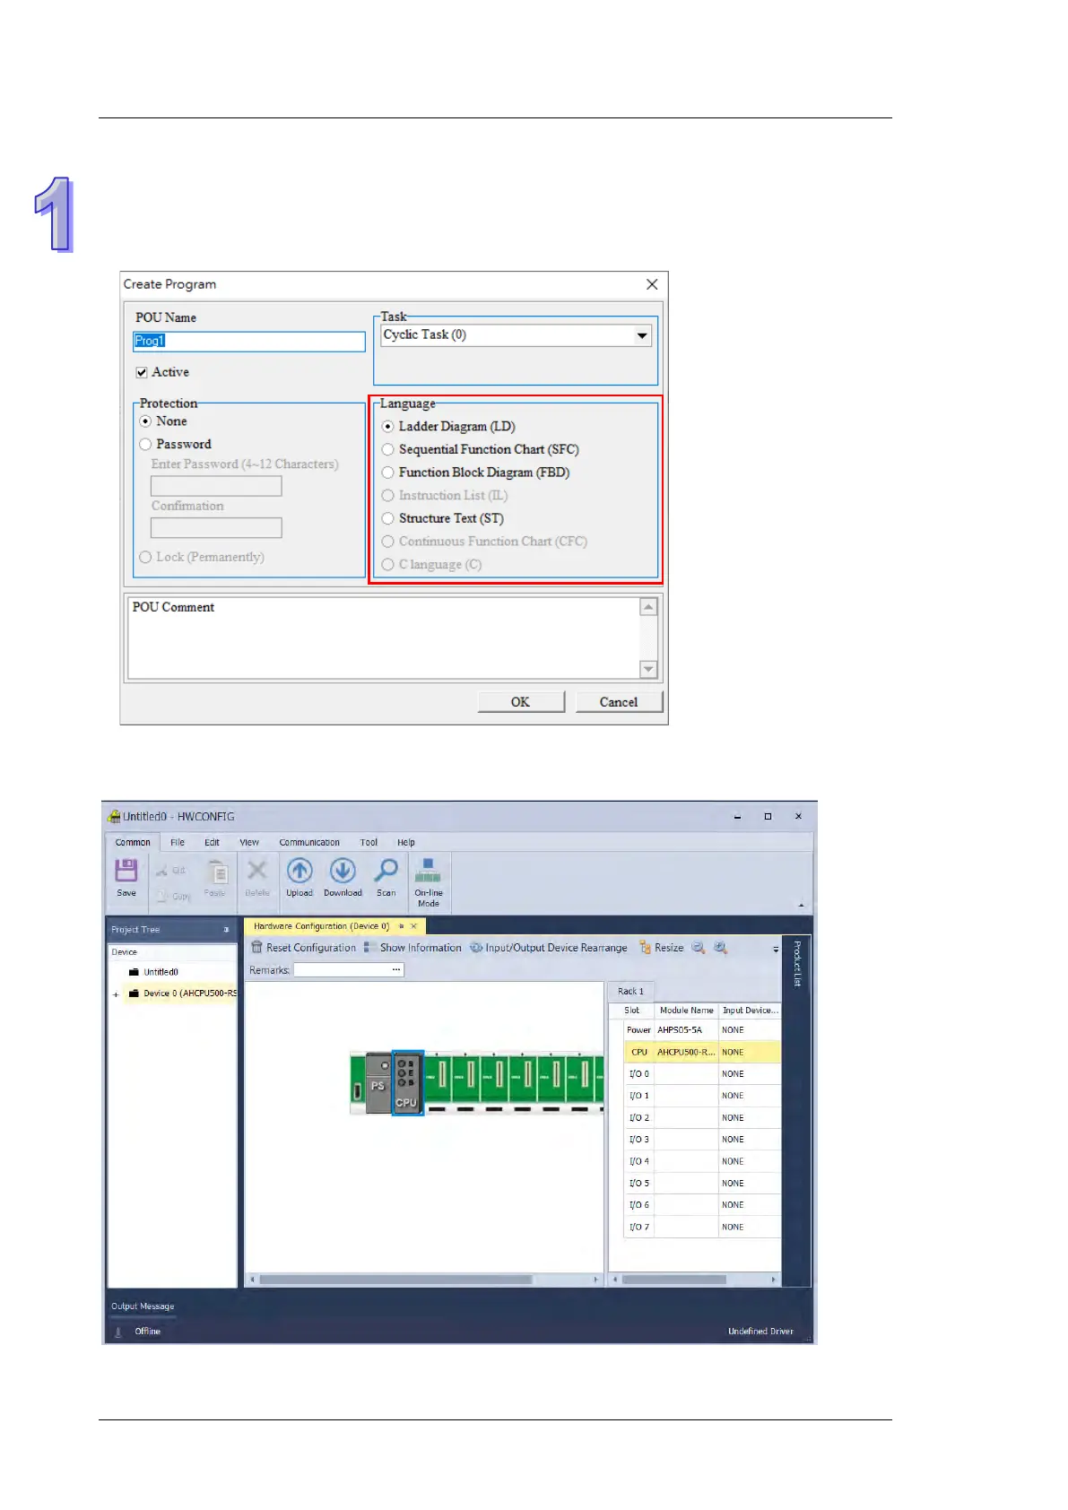Screen dimensions: 1068x1510
Task: Open the View menu
Action: pyautogui.click(x=249, y=842)
